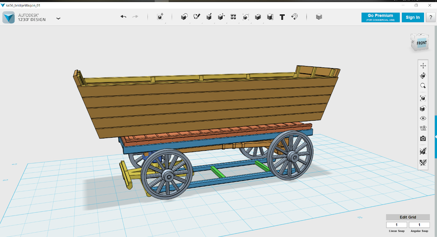This screenshot has width=437, height=237.
Task: Select the Orbit navigation tool
Action: pos(423,76)
